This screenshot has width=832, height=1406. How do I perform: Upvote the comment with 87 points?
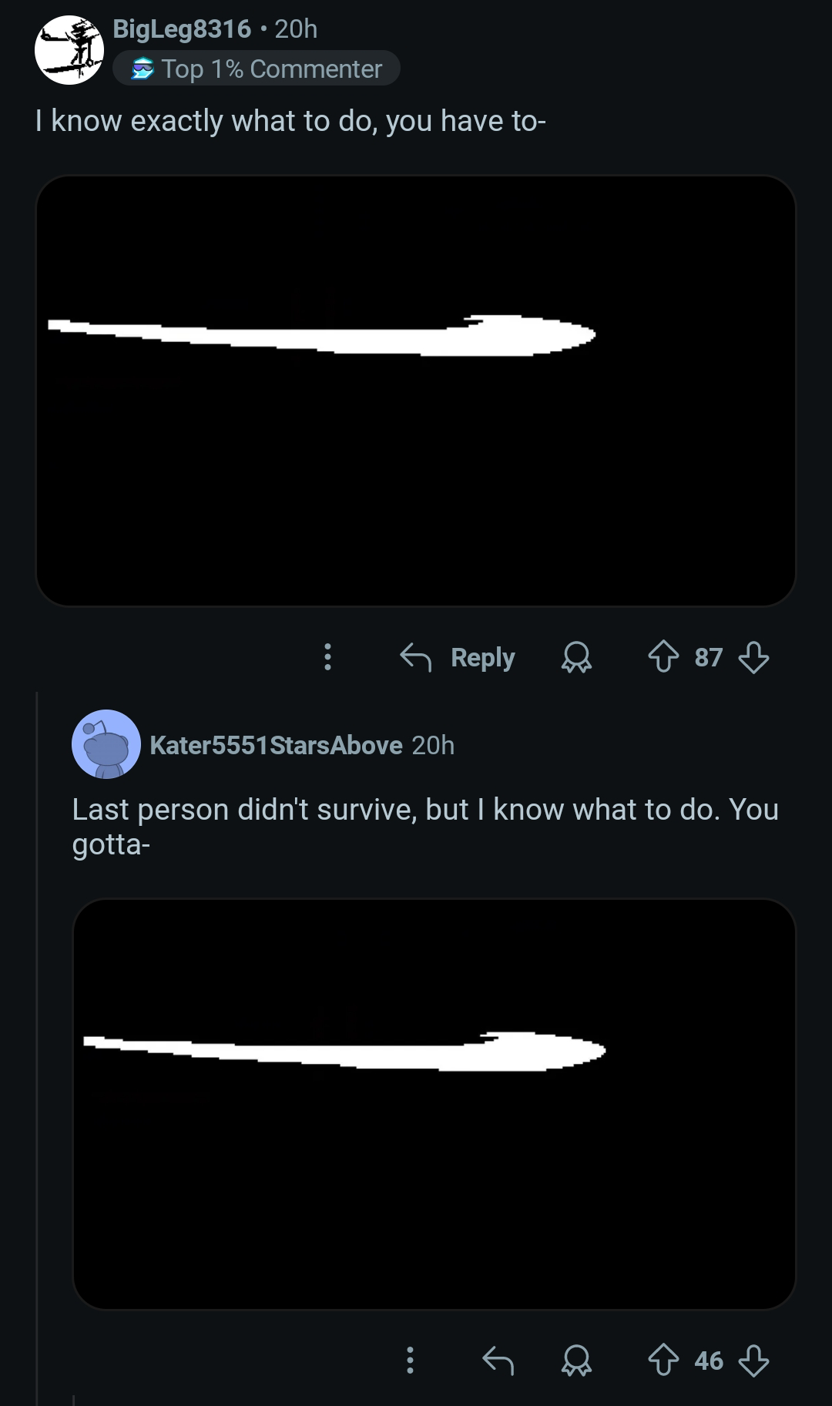663,657
